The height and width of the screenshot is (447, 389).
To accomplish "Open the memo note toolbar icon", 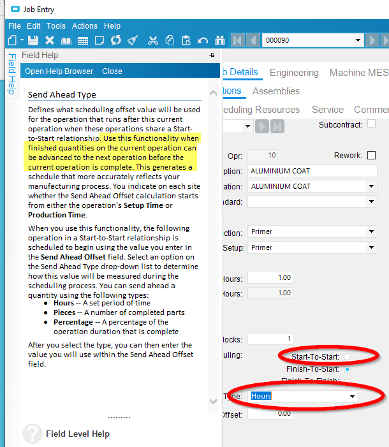I will tap(99, 40).
